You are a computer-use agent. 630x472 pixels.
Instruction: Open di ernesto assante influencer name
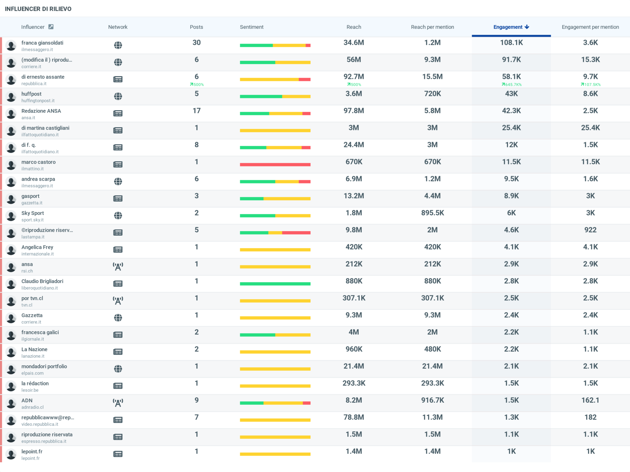point(43,77)
